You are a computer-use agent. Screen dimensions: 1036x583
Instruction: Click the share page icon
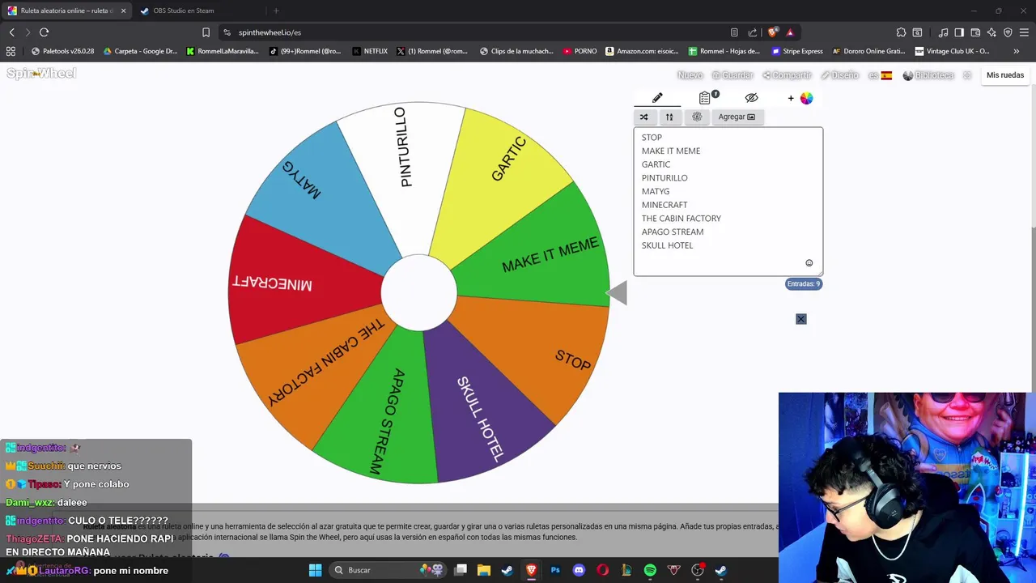753,32
